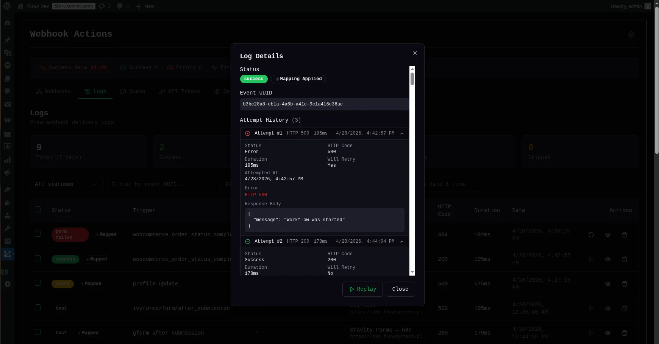Open the WordPress logo menu
659x344 pixels.
point(7,6)
